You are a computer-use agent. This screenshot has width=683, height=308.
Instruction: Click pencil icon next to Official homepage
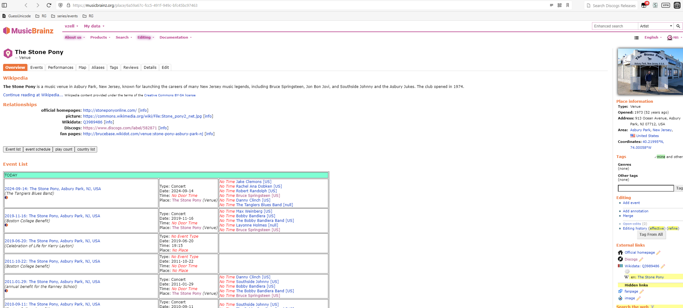(658, 253)
